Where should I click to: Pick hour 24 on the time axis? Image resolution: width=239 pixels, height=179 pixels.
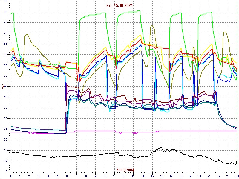pos(237,176)
